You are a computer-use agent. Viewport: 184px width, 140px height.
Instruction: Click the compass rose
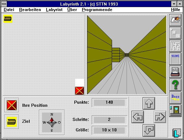click(52, 122)
